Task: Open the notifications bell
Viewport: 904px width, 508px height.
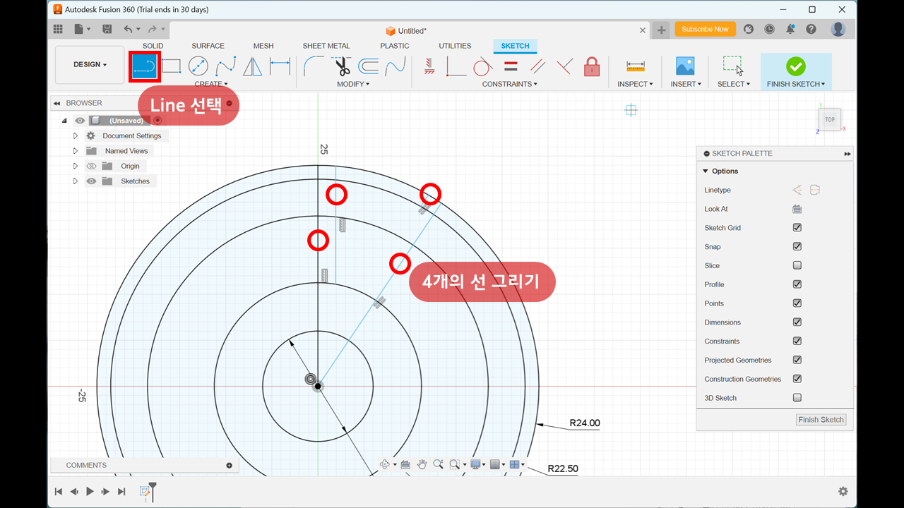Action: 790,29
